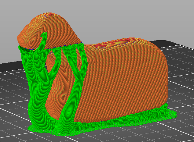This screenshot has width=194, height=142.
Task: Click the red top surface on model's back
Action: click(x=115, y=43)
